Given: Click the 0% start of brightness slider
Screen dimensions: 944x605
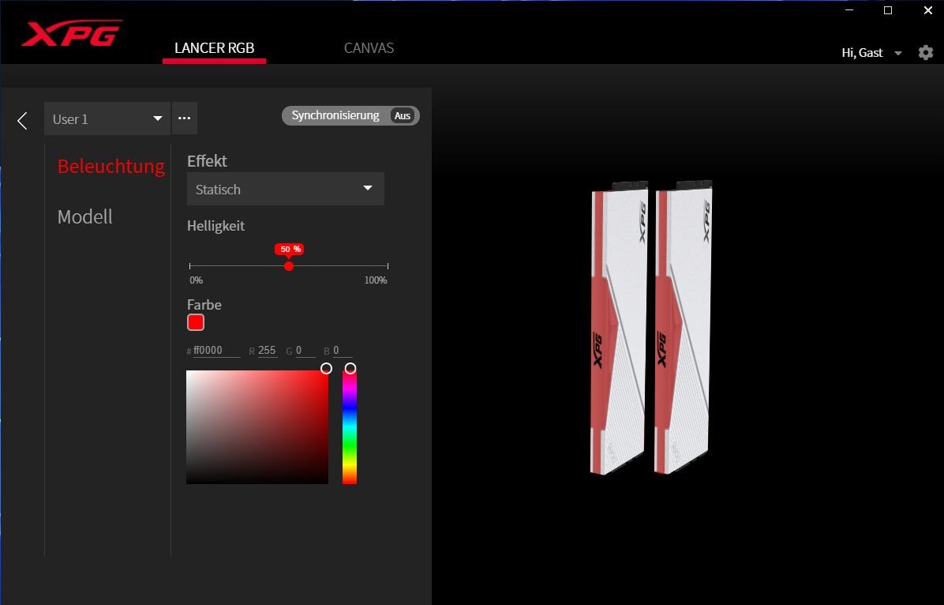Looking at the screenshot, I should 190,265.
